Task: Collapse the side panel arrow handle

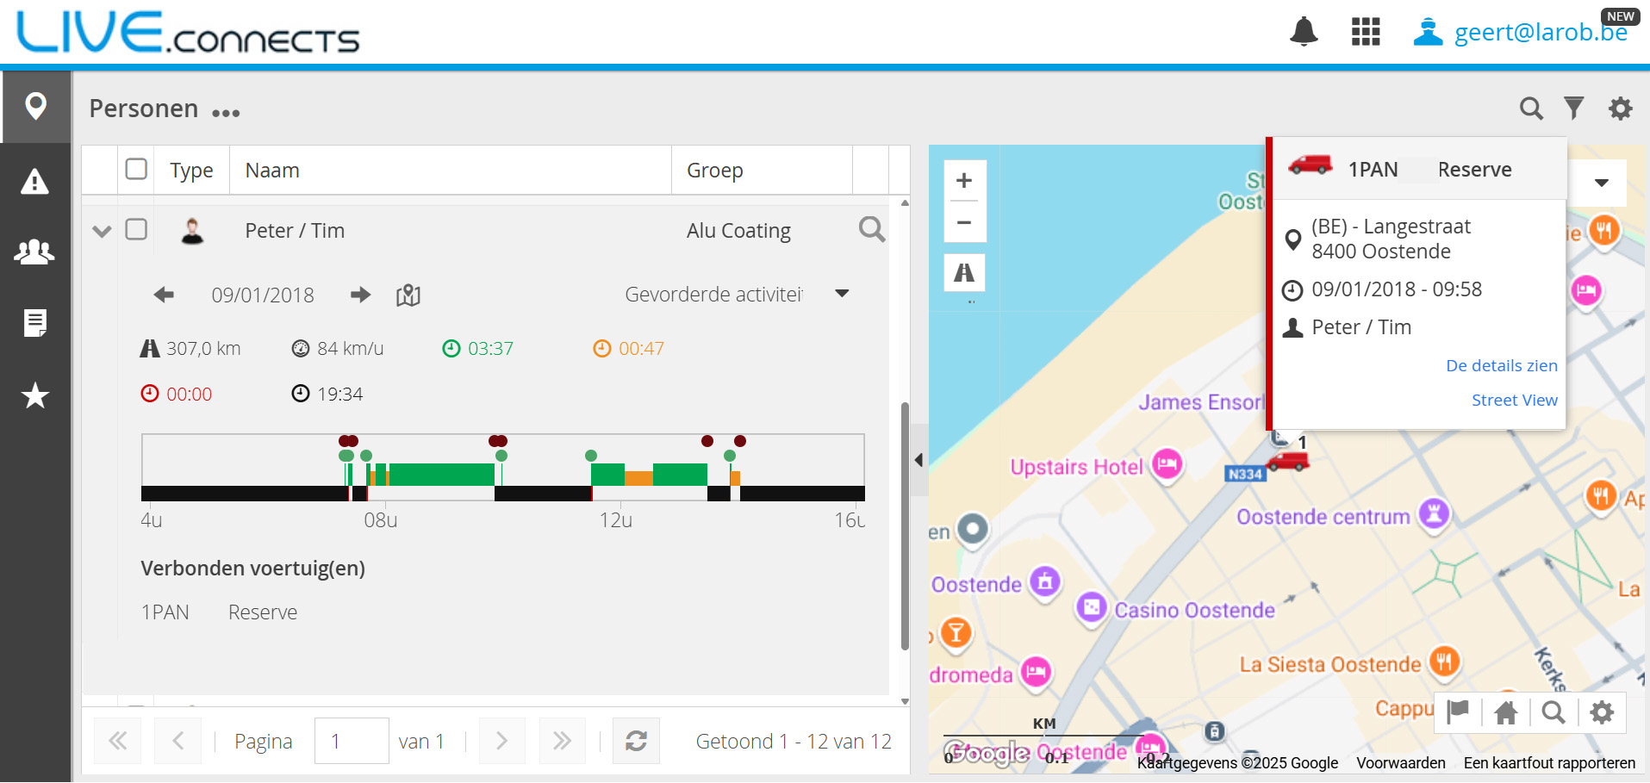Action: [919, 460]
